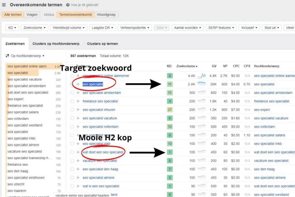Open trend sparkline for seo specialist row
The width and height of the screenshot is (295, 197).
[x=201, y=83]
